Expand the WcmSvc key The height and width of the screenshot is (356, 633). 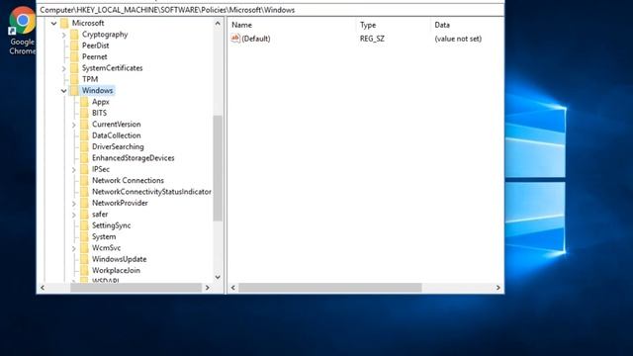(x=74, y=248)
